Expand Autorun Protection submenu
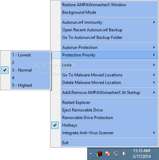Screen dimensions: 159x160 tap(104, 47)
